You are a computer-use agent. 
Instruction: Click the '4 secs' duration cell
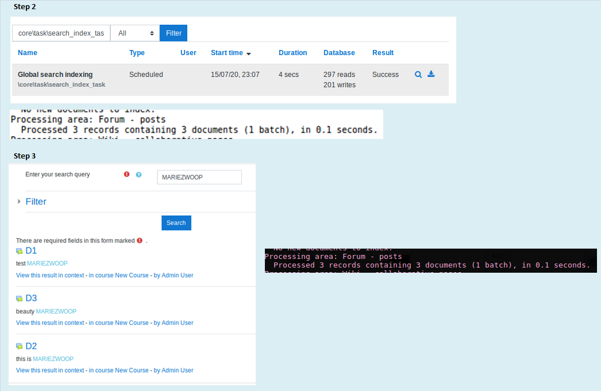pyautogui.click(x=288, y=75)
